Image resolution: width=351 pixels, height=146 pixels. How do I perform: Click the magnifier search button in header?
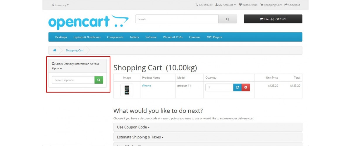pos(228,19)
